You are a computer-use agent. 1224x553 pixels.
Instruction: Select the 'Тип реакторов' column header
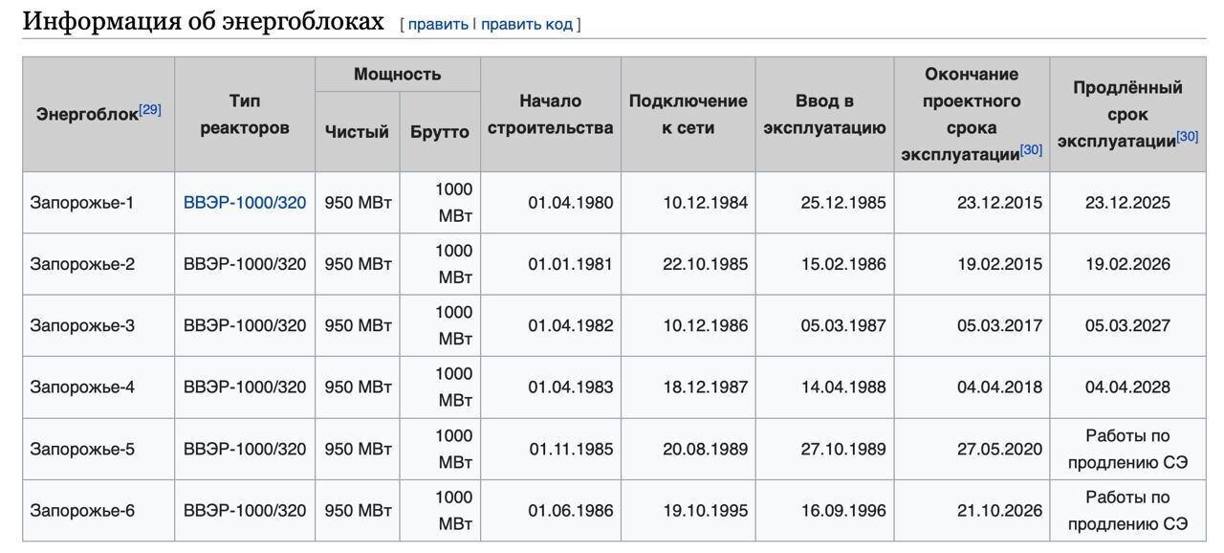[245, 115]
